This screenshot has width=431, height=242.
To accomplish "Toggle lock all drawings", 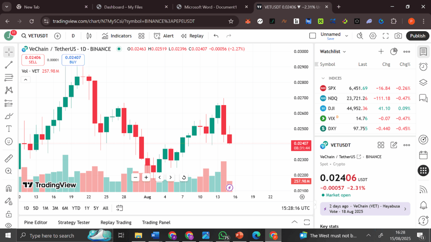I will 9,214.
